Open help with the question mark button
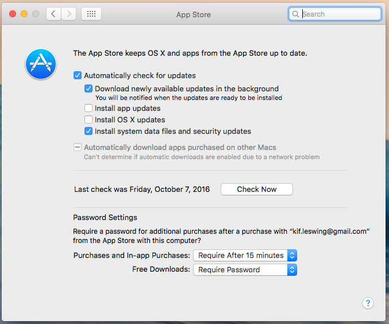 click(x=368, y=303)
